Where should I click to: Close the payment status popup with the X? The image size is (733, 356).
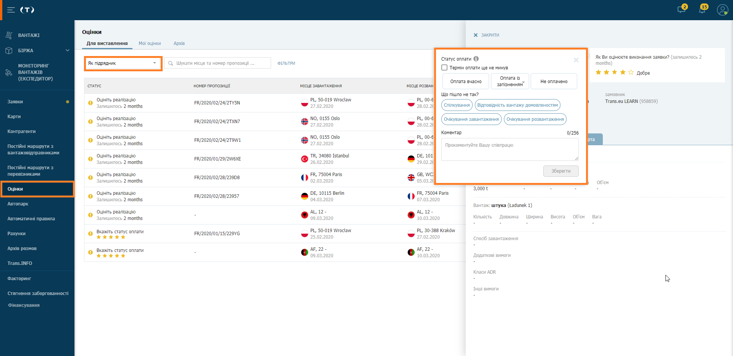tap(576, 60)
